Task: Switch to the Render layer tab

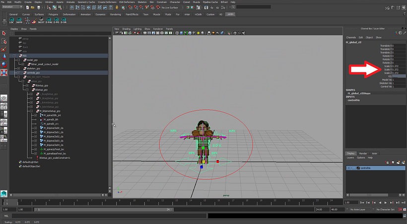Action: (363, 153)
